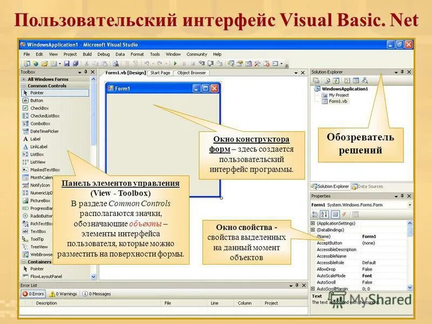The width and height of the screenshot is (432, 324).
Task: Switch to the Data Sources tab
Action: point(367,186)
